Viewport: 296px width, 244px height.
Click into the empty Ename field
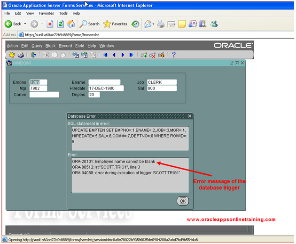point(104,82)
